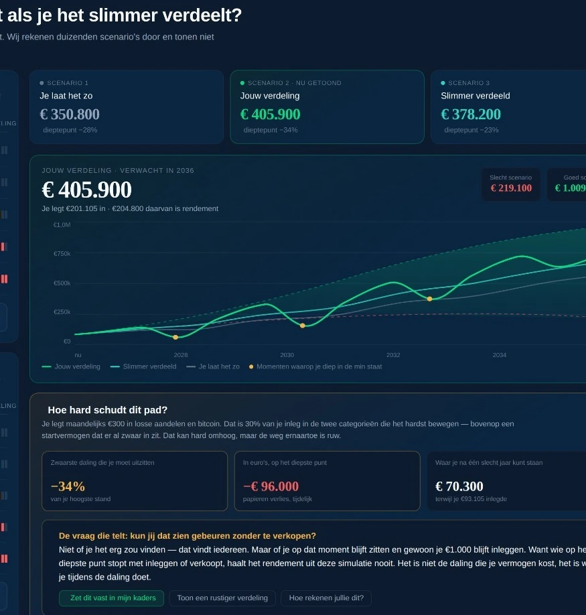Toggle 'Momenten waarop je diep in de min staat' legend

tap(315, 366)
